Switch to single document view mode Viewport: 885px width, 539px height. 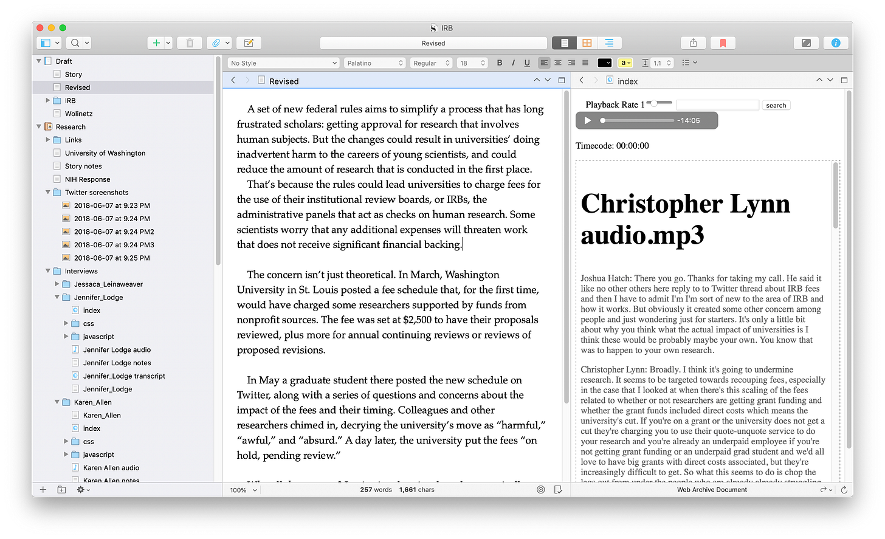[565, 43]
